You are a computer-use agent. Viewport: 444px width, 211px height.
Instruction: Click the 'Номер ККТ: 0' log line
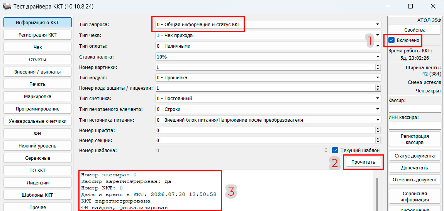pos(102,188)
